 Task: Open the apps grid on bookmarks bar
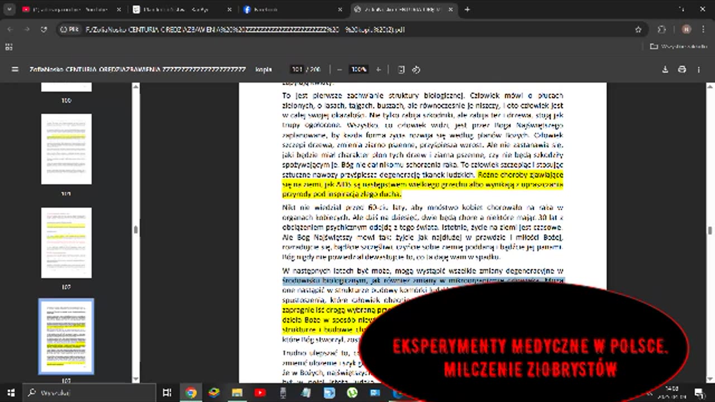pyautogui.click(x=8, y=47)
